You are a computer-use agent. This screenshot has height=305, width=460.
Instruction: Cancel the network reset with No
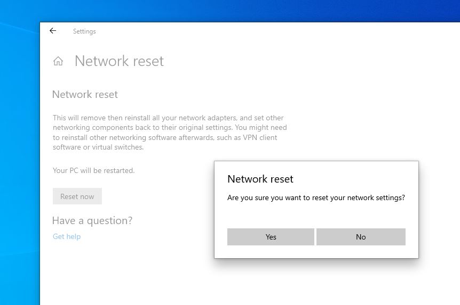point(361,237)
